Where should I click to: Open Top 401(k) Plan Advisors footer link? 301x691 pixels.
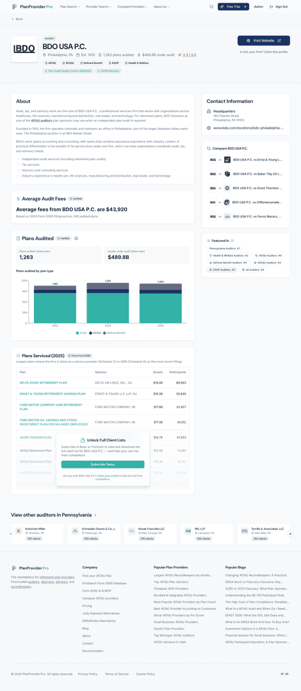[171, 583]
